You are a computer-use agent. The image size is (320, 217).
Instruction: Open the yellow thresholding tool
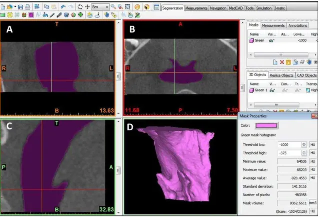10,15
